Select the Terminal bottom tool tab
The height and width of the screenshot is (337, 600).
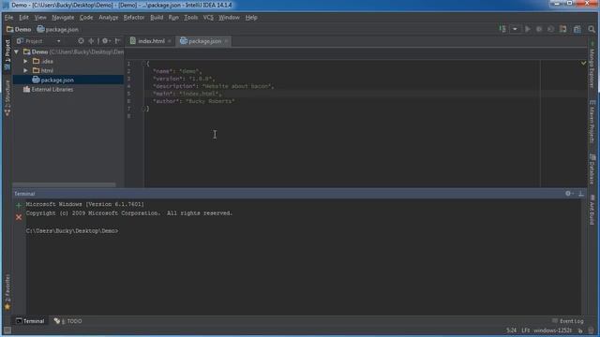[x=30, y=321]
